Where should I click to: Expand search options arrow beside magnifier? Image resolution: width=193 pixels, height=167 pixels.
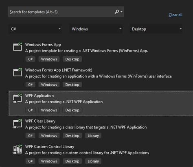pos(121,12)
